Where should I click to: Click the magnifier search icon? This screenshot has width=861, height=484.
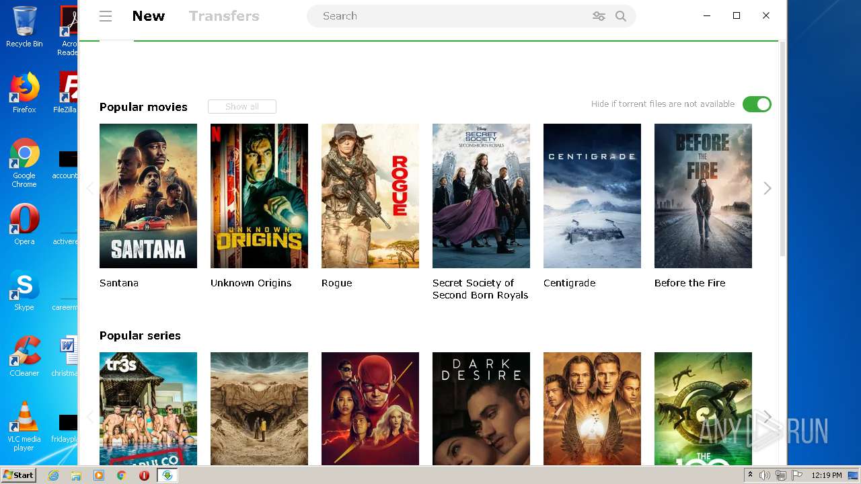[x=621, y=16]
